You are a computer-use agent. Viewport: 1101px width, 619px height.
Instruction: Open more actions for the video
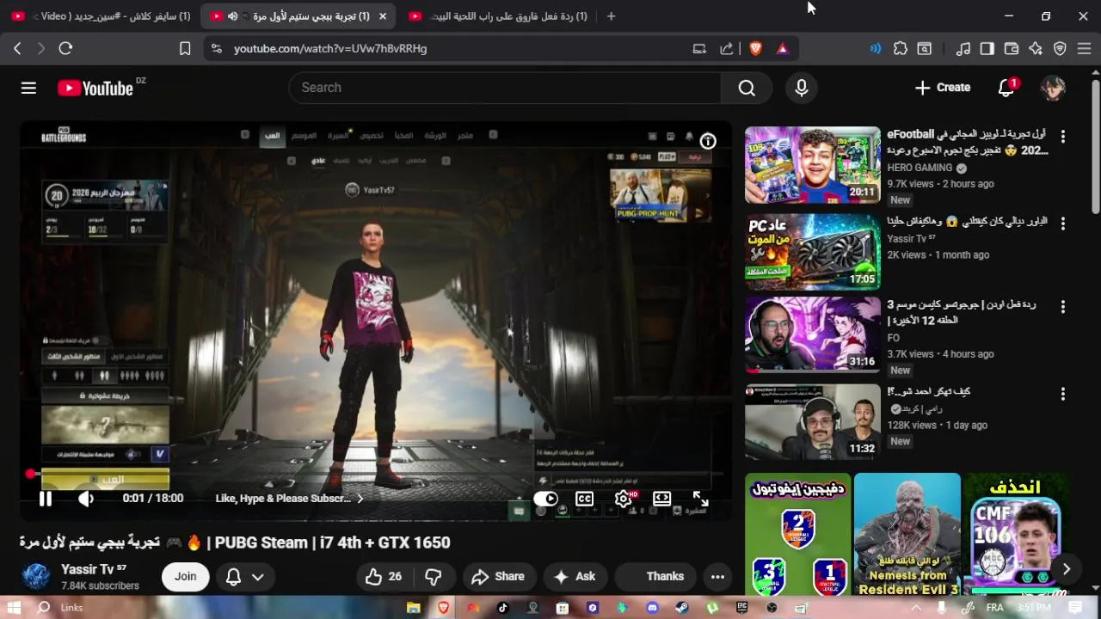[717, 577]
